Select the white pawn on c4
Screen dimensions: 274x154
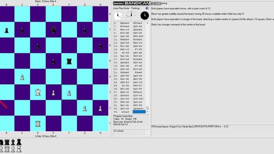pos(22,77)
